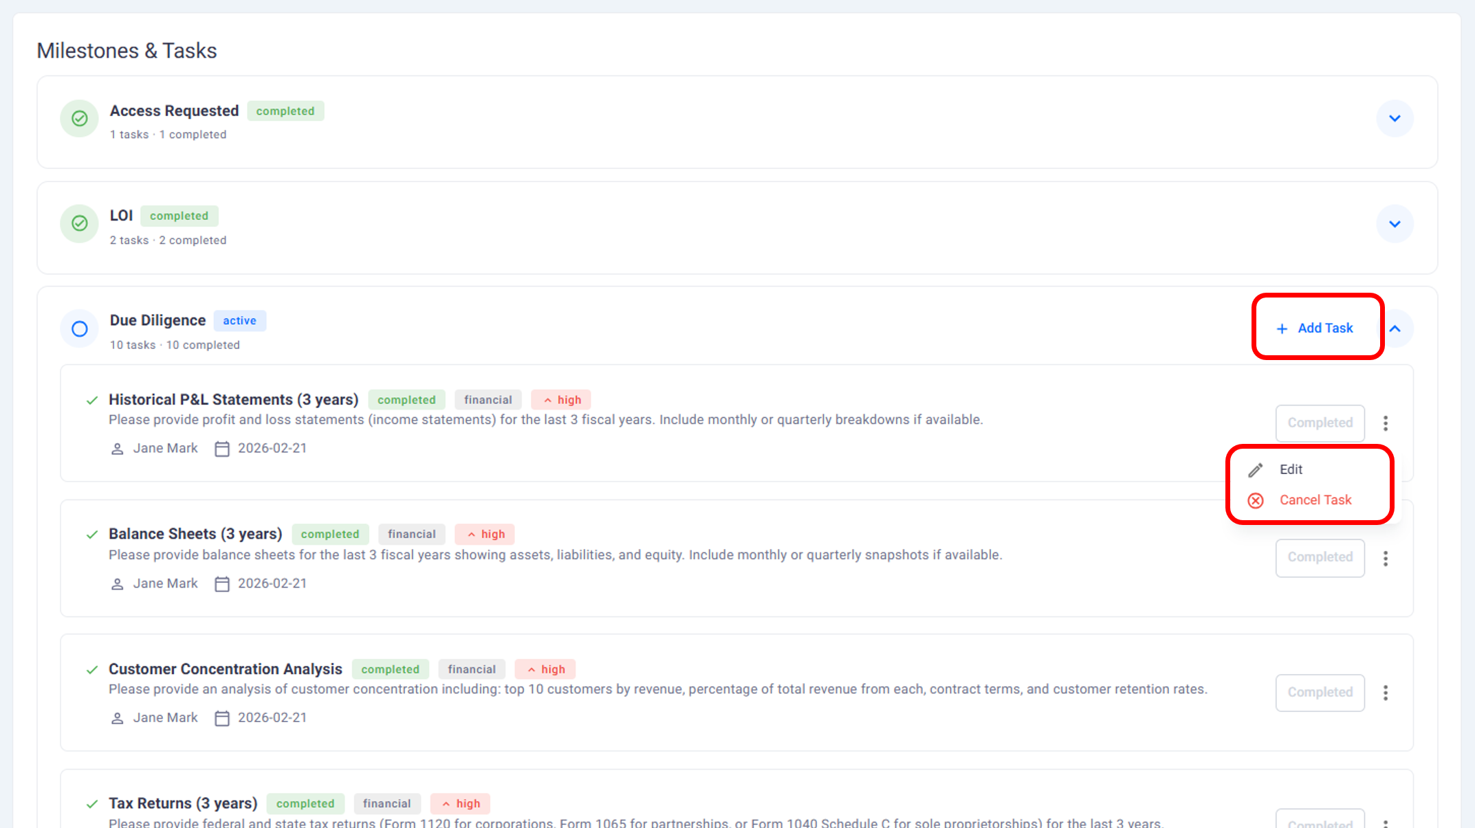The height and width of the screenshot is (828, 1475).
Task: Click the pencil icon next to Edit
Action: (1256, 470)
